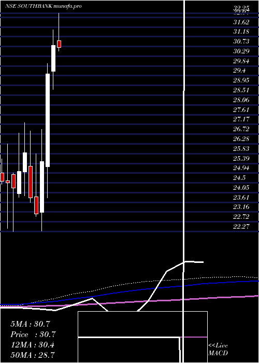Select the 25.39 price axis label
This screenshot has width=259, height=363.
coord(241,158)
